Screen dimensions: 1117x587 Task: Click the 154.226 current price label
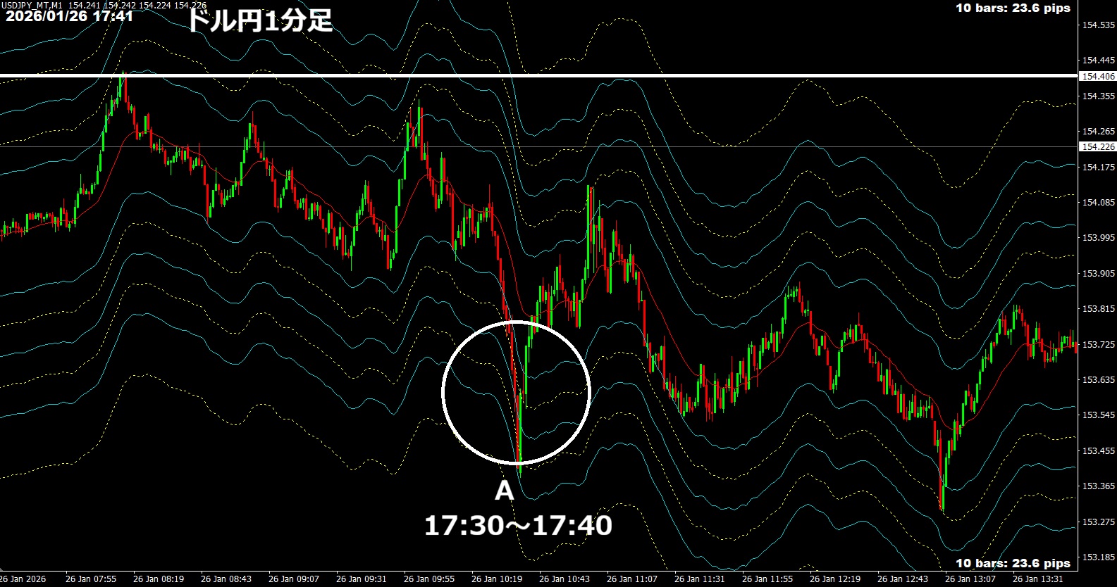1097,146
